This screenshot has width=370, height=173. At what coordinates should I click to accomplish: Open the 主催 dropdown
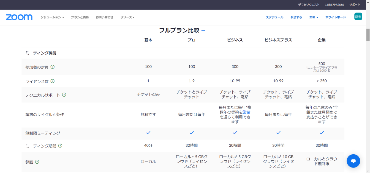tap(314, 17)
